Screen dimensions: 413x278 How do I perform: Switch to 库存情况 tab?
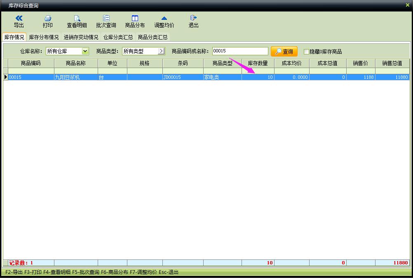coord(14,37)
